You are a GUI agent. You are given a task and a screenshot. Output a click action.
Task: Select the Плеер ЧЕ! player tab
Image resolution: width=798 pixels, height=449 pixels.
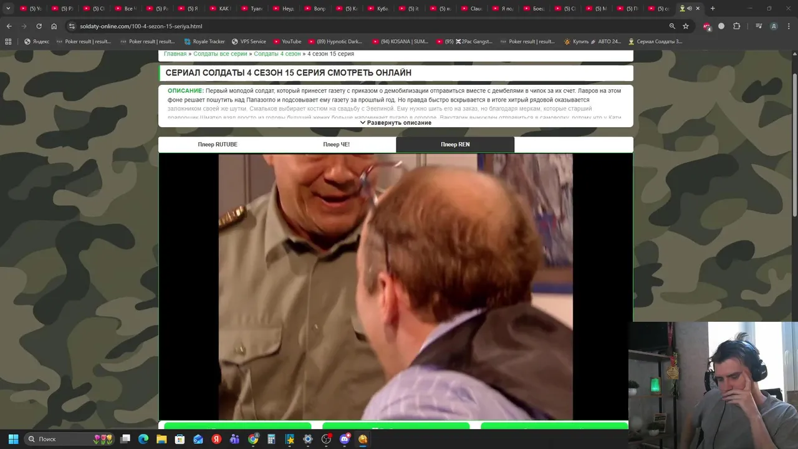coord(336,145)
